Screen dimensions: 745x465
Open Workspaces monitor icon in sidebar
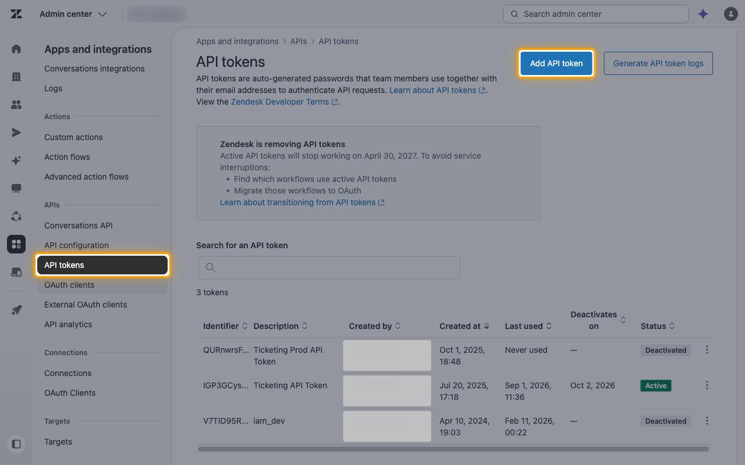point(16,188)
